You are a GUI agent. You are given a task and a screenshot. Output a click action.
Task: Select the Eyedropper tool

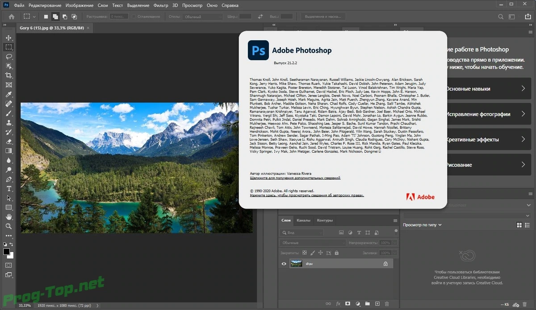pos(8,94)
